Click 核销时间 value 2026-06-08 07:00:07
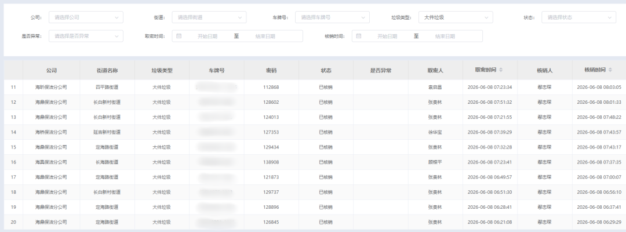The width and height of the screenshot is (626, 232). pyautogui.click(x=599, y=177)
